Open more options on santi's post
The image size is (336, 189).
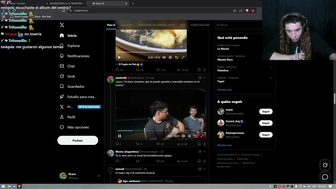204,78
